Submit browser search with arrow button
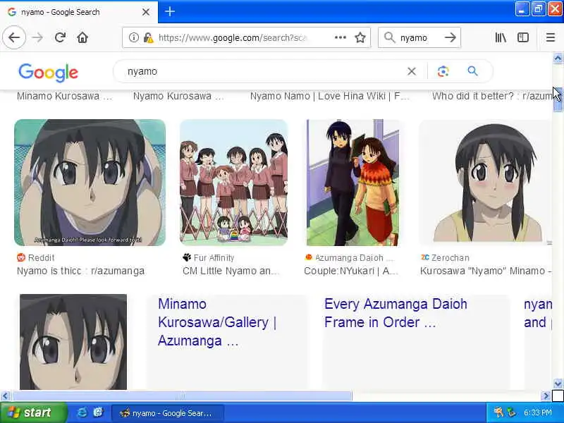The width and height of the screenshot is (564, 423). (x=450, y=37)
